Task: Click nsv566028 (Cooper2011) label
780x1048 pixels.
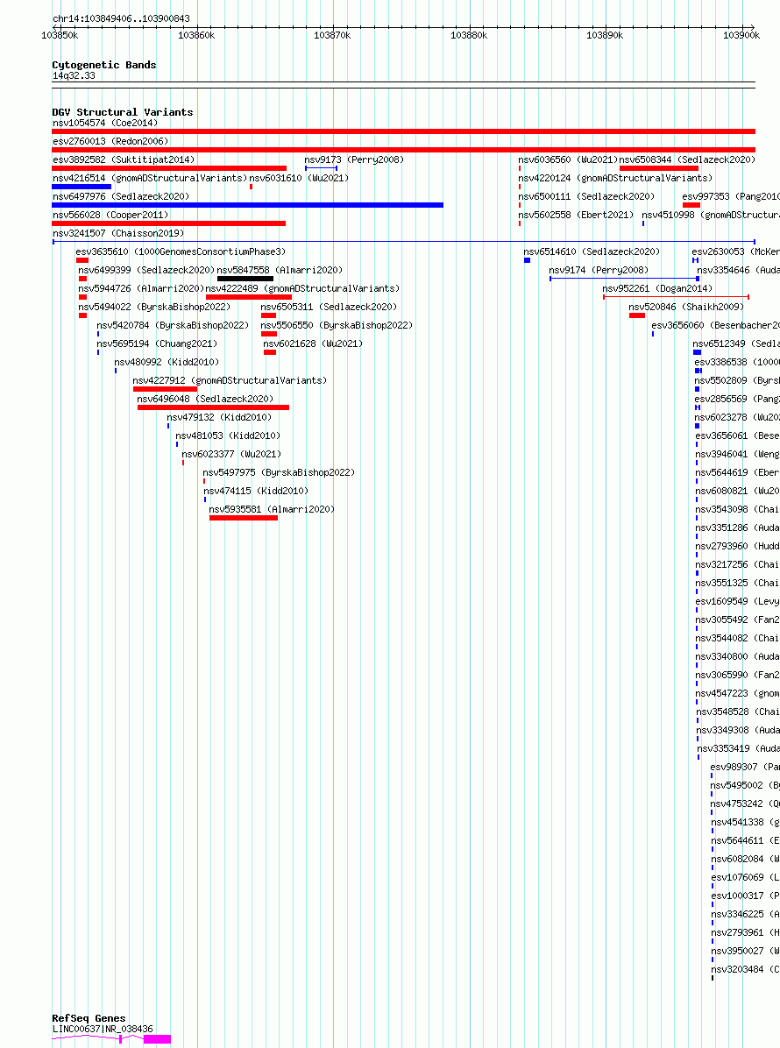Action: (x=110, y=215)
